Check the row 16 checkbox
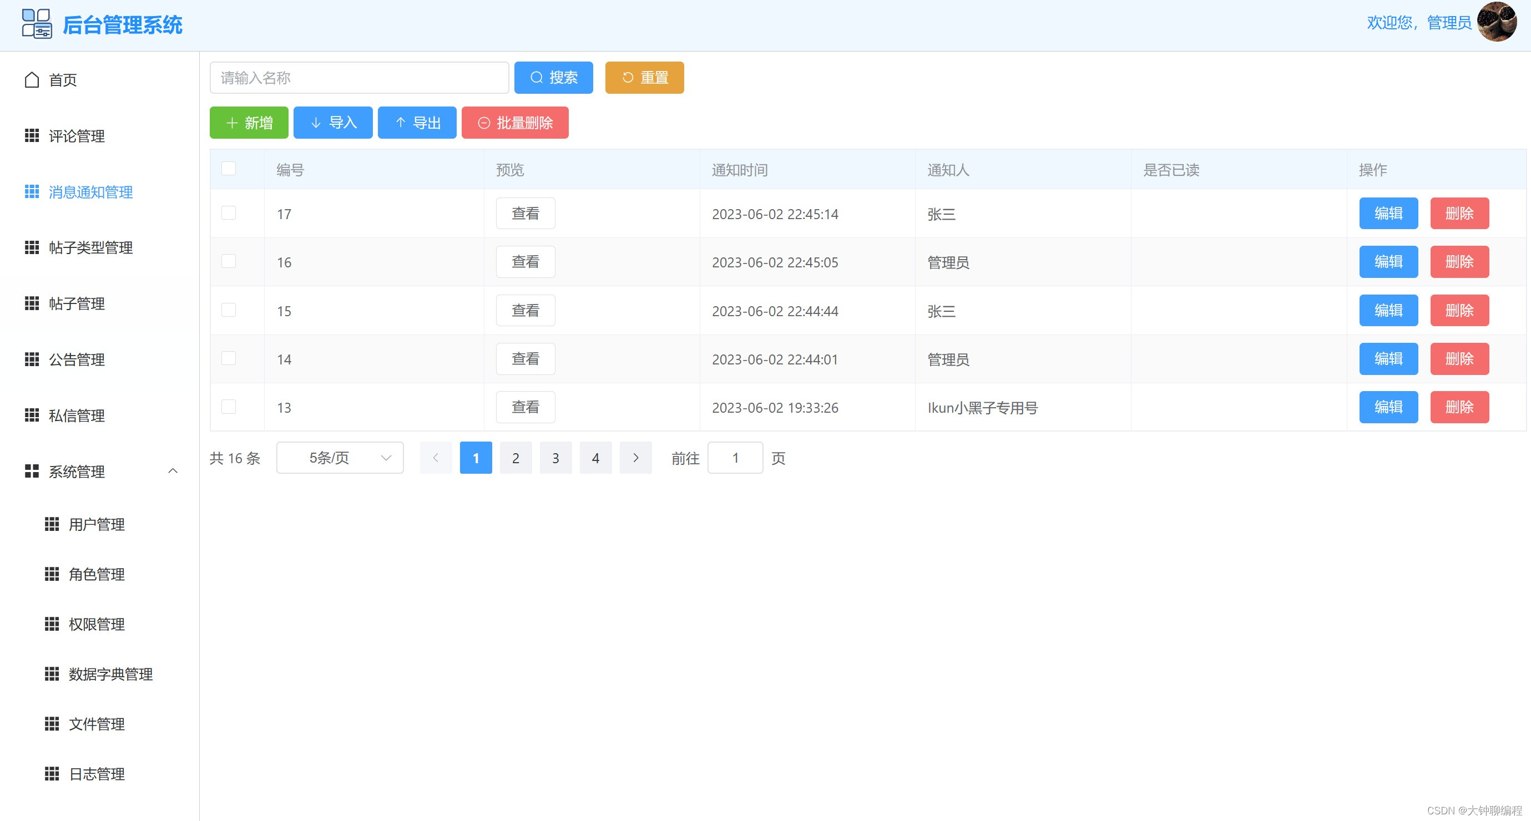 (x=229, y=261)
